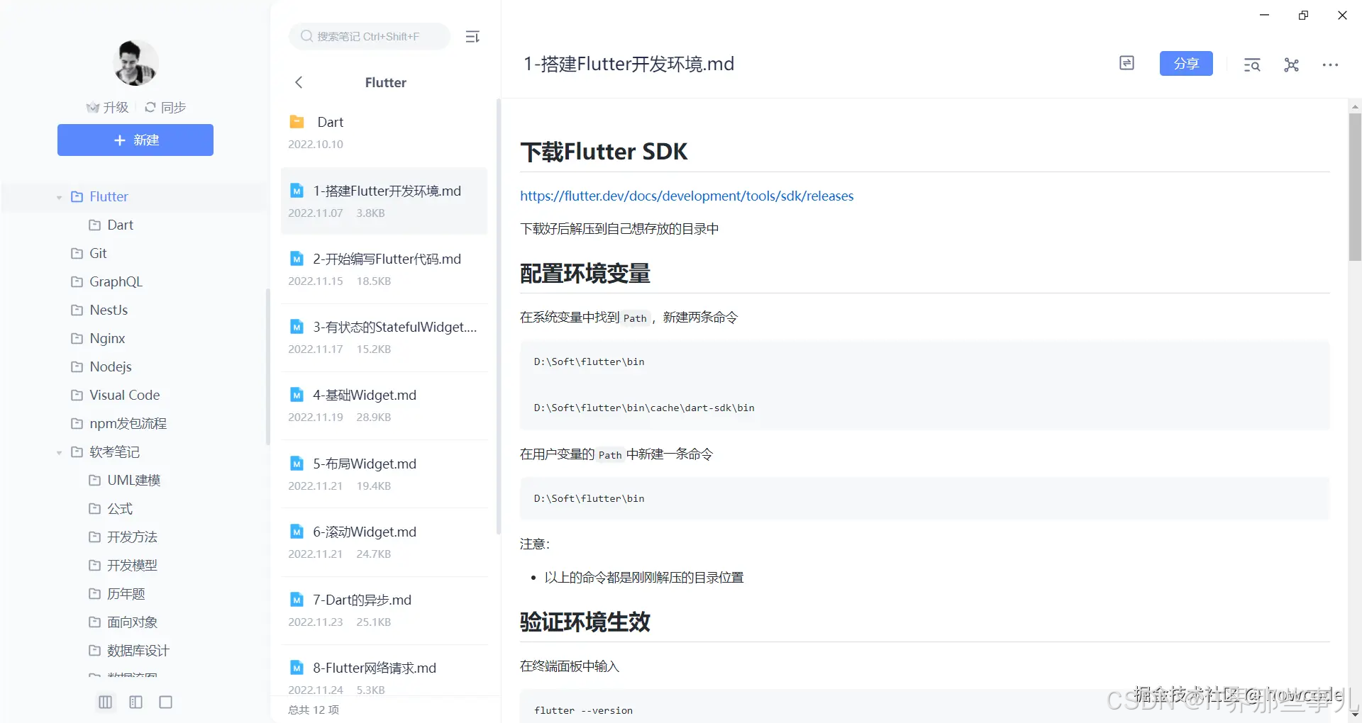Open the 历年题 subfolder

tap(126, 593)
